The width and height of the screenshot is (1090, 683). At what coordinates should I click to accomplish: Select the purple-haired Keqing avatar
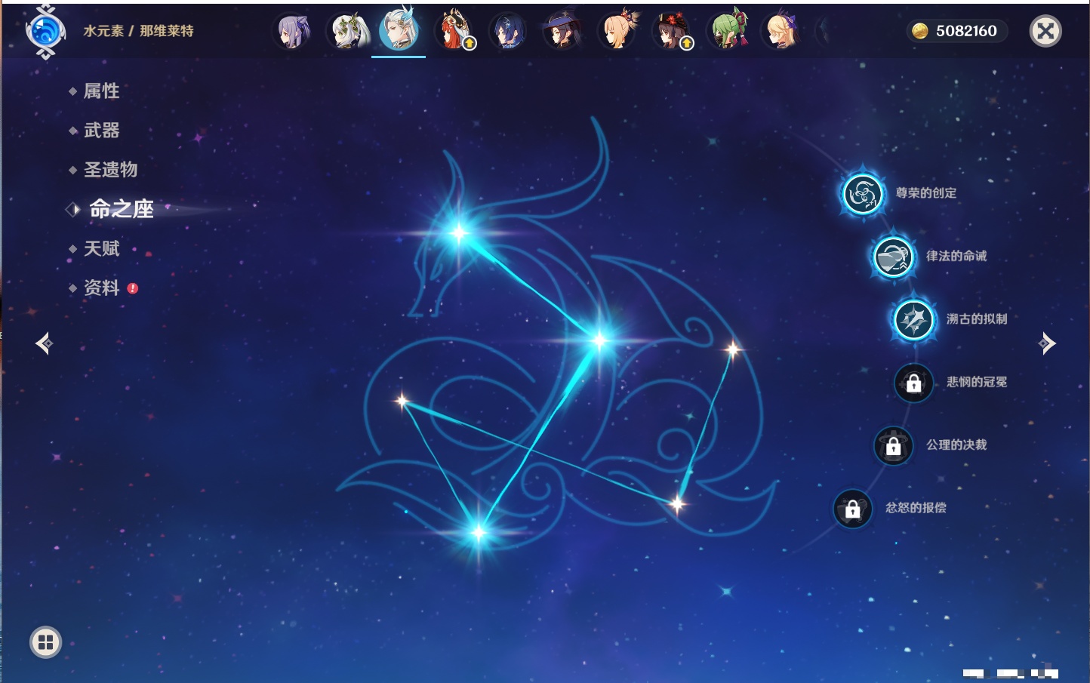[x=292, y=32]
